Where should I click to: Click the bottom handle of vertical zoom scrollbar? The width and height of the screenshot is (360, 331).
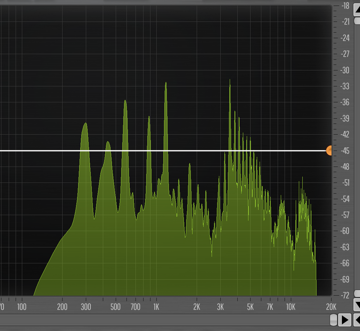point(357,294)
